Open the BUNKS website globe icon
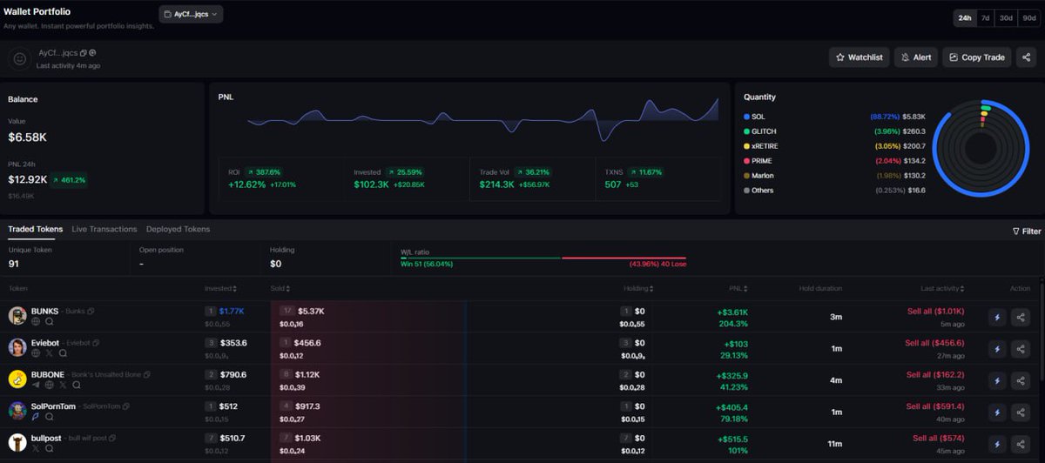This screenshot has height=463, width=1045. coord(36,321)
